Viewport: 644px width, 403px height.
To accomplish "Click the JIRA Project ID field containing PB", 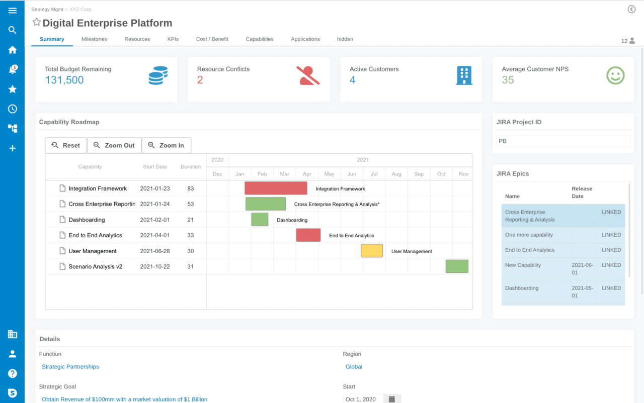I will [563, 141].
